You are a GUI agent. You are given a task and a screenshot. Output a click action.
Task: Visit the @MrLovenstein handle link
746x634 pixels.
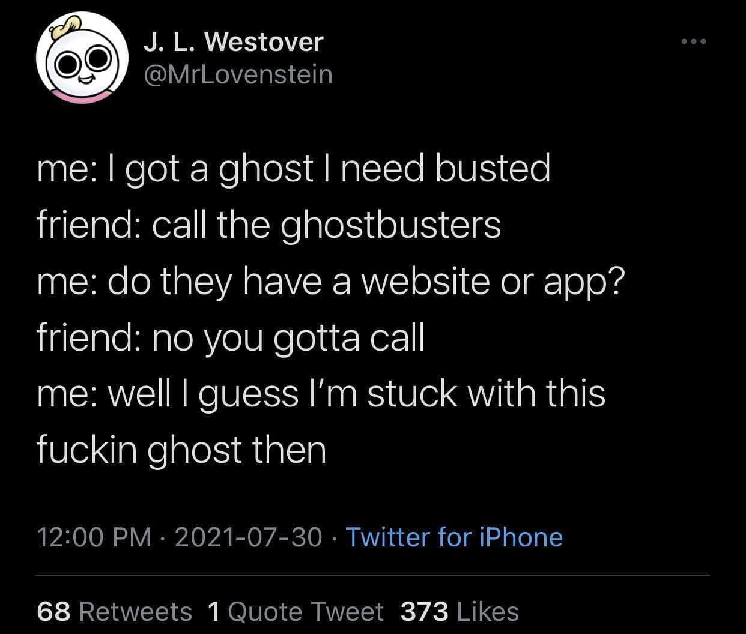238,75
